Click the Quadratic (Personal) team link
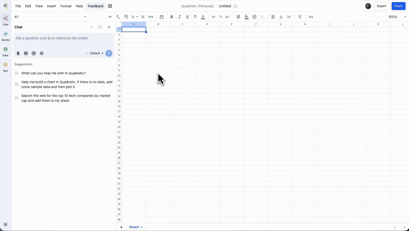 click(x=197, y=6)
